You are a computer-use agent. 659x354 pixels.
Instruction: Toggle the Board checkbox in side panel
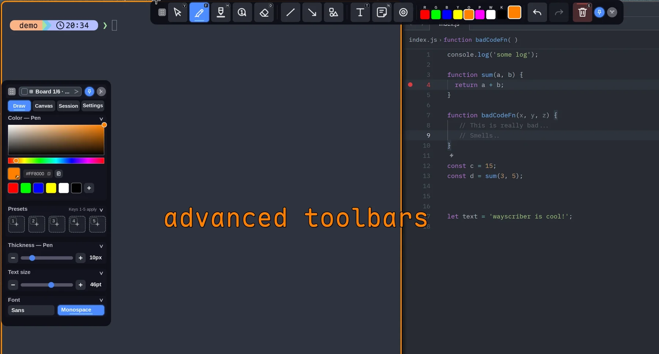(24, 91)
